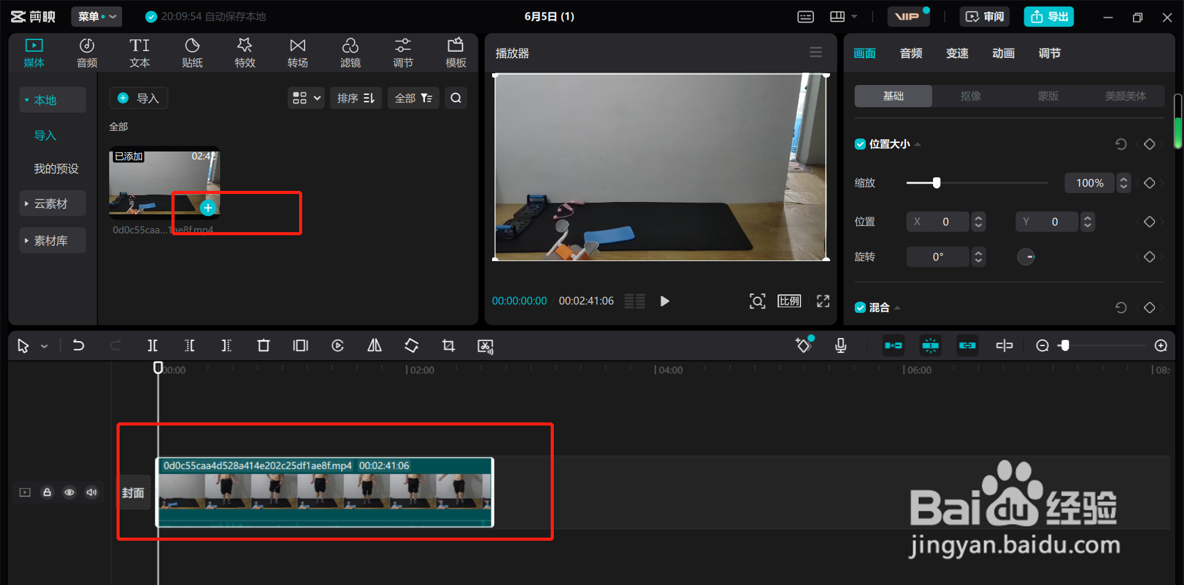Viewport: 1184px width, 585px height.
Task: Open the 滤镜 filters panel
Action: [350, 53]
